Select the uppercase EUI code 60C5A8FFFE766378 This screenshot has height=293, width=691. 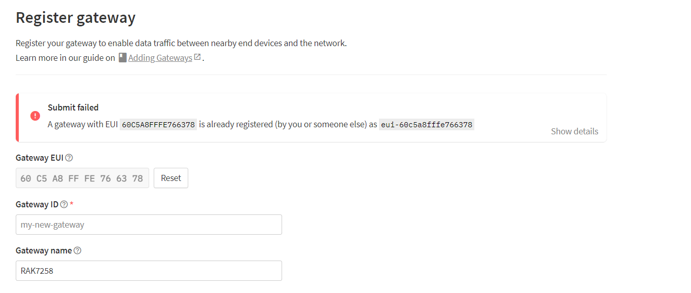pos(158,124)
